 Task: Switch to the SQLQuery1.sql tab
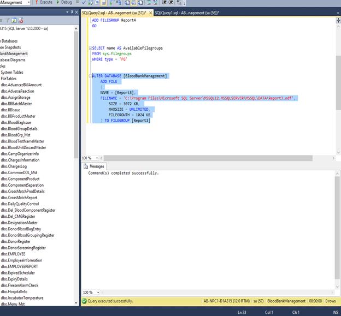coord(186,12)
